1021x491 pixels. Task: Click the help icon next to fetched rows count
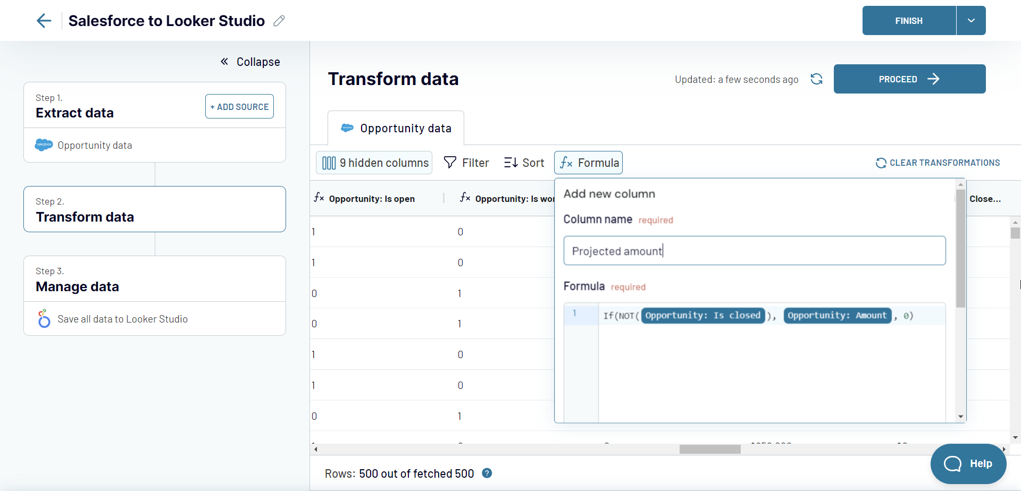pos(487,473)
